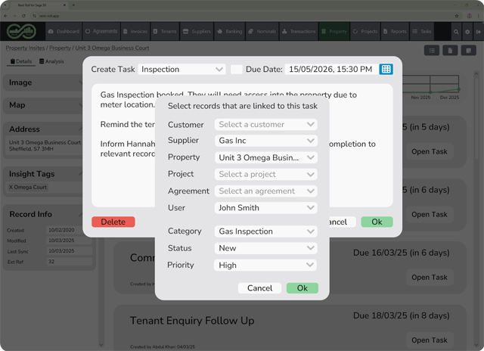Open the search magnifier icon in navbar
The image size is (484, 351).
pyautogui.click(x=456, y=32)
